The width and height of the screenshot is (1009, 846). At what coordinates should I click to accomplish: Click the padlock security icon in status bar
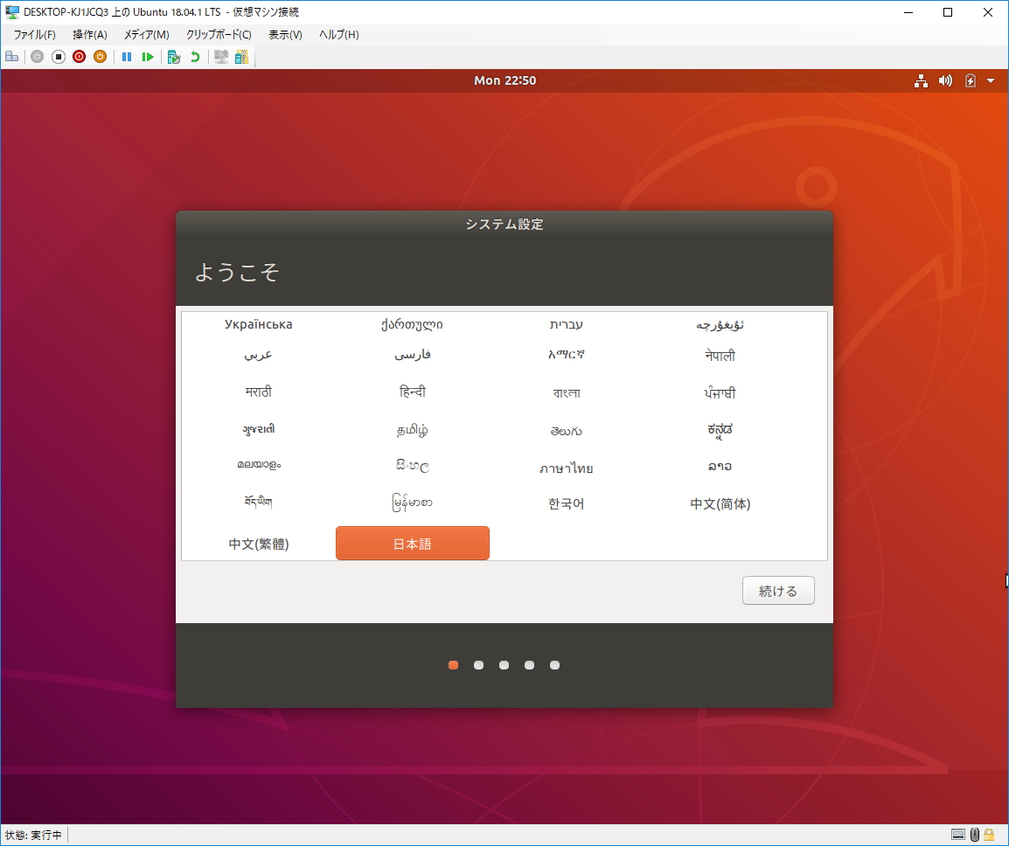[x=989, y=835]
